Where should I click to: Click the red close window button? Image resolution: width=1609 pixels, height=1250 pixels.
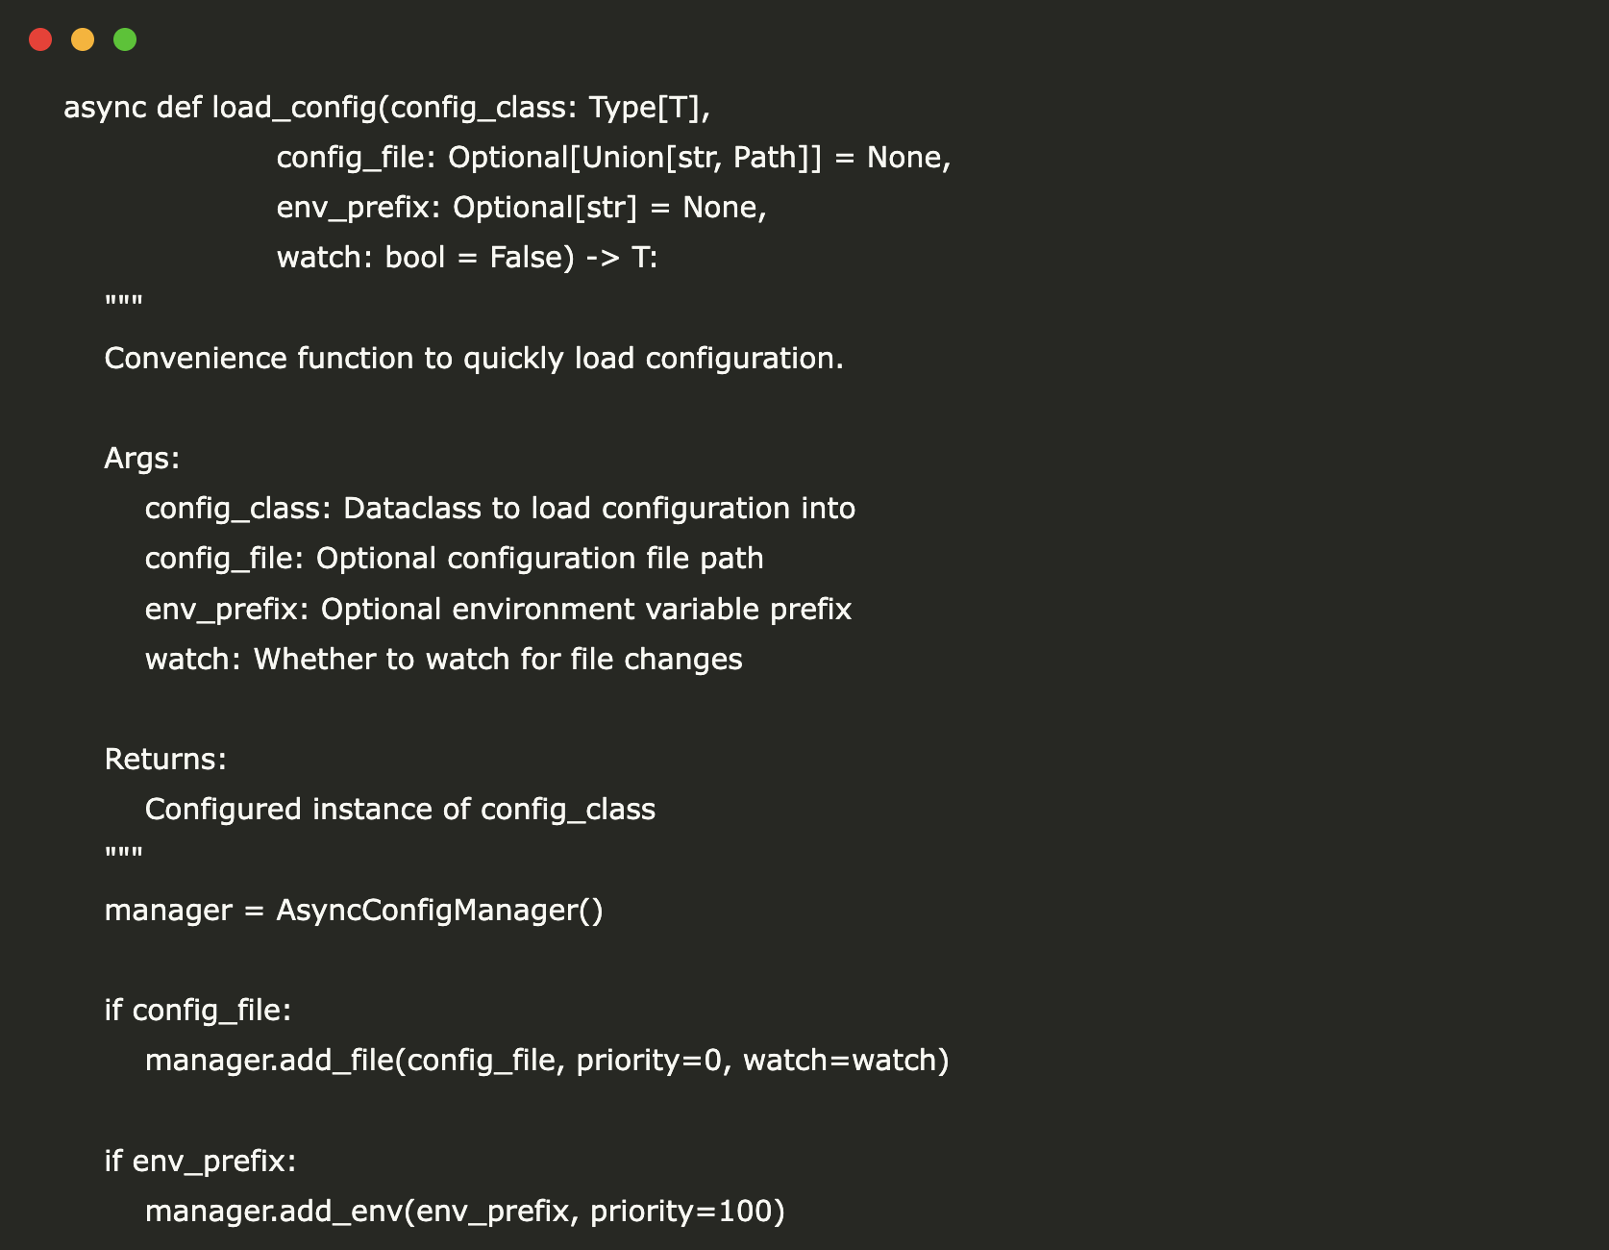40,39
